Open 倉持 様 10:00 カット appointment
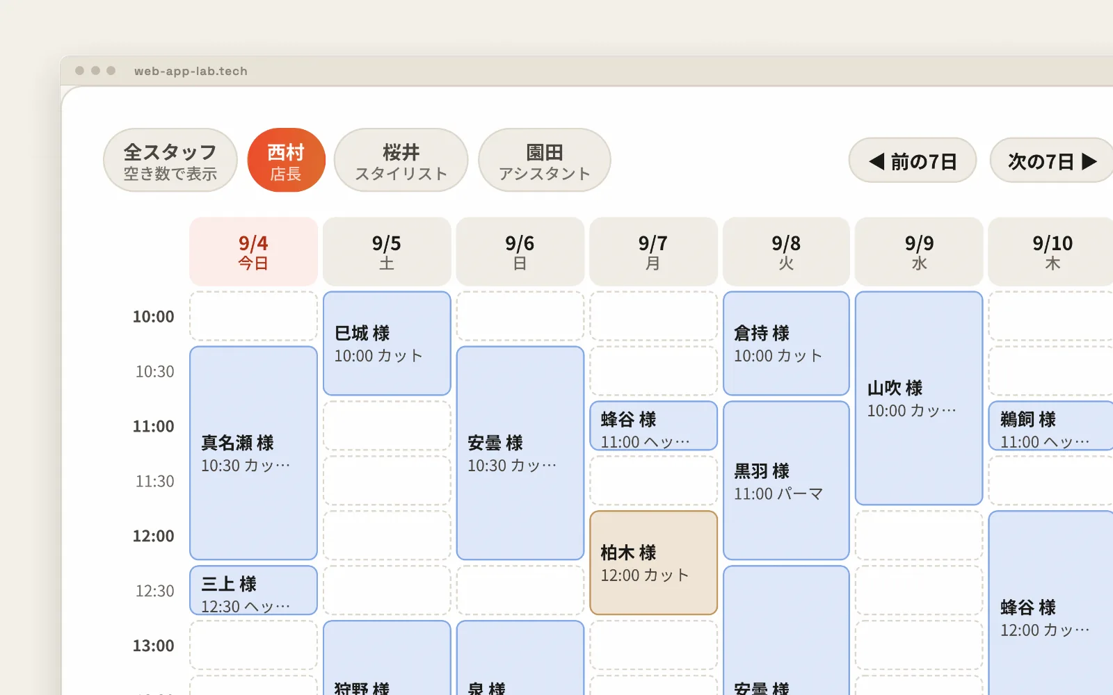The image size is (1113, 695). click(786, 343)
